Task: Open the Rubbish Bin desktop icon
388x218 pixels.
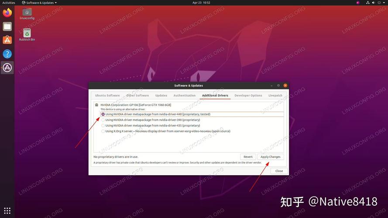Action: [x=27, y=35]
